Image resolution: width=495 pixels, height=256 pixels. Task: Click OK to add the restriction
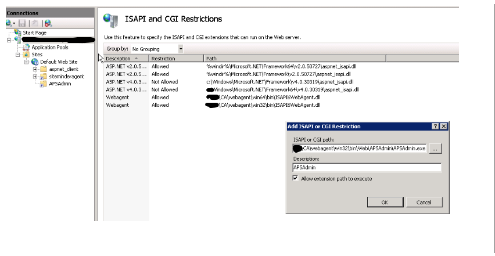click(385, 203)
